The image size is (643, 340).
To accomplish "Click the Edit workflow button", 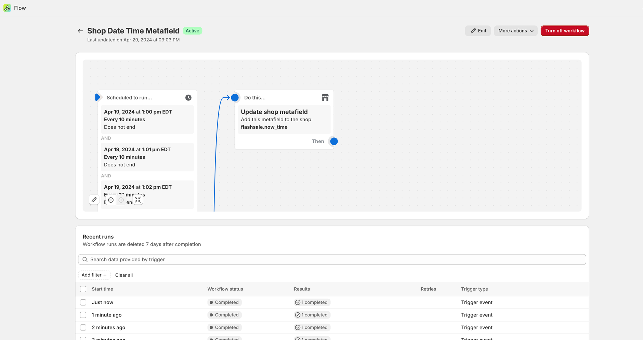I will pos(478,31).
